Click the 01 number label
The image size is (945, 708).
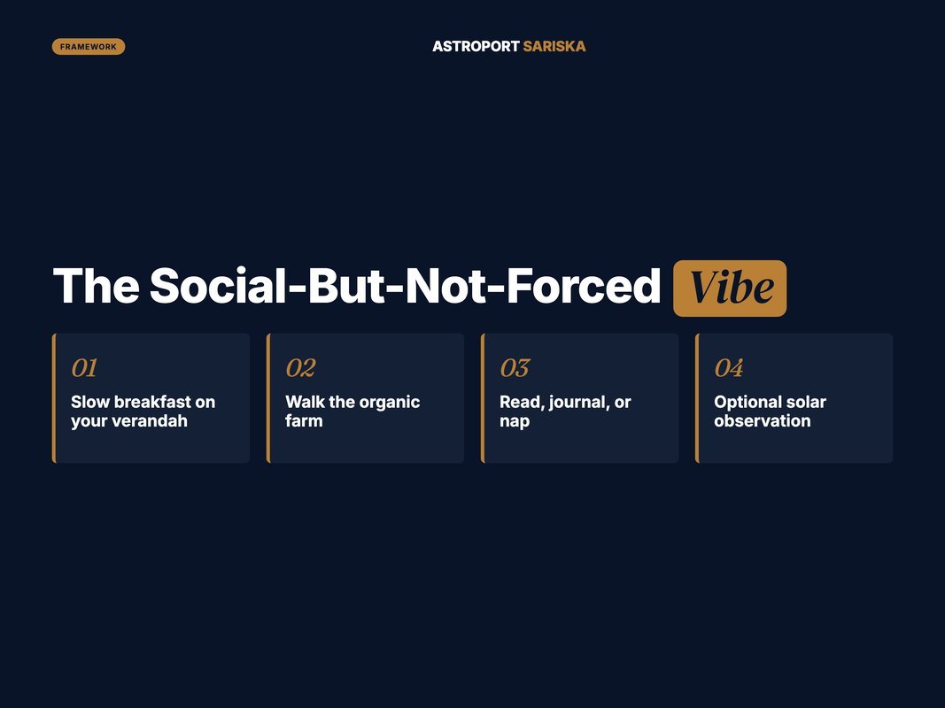point(84,367)
